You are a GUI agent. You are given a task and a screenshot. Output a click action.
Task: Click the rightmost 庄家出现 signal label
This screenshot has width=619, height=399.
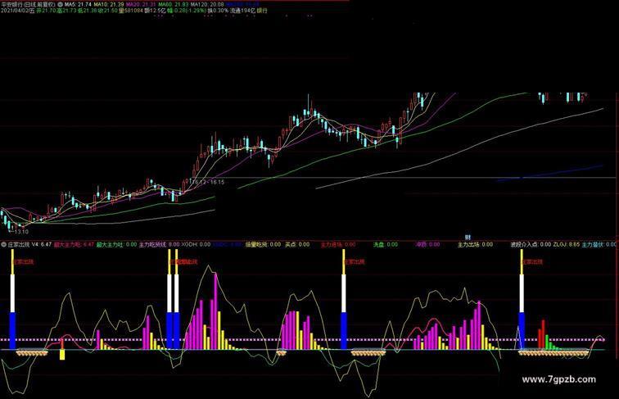coord(533,261)
